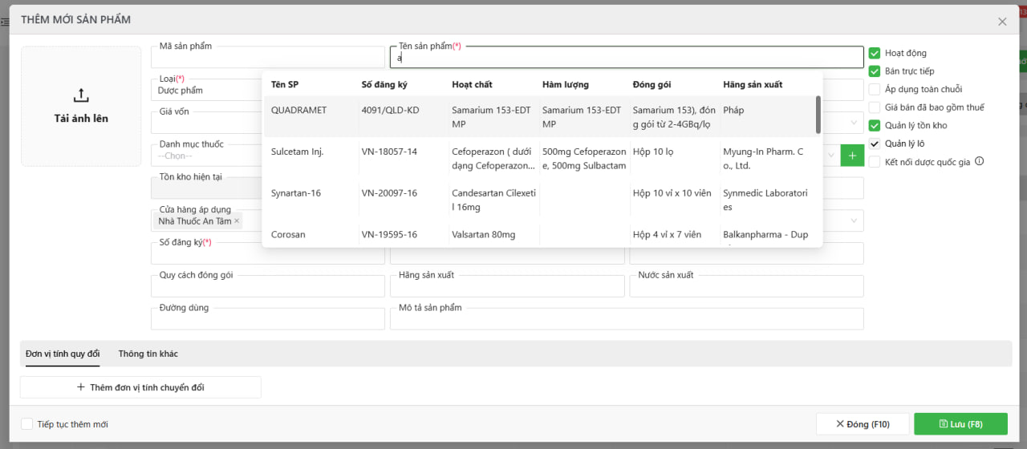This screenshot has width=1027, height=449.
Task: Switch to the Thông tin khác tab
Action: [x=148, y=354]
